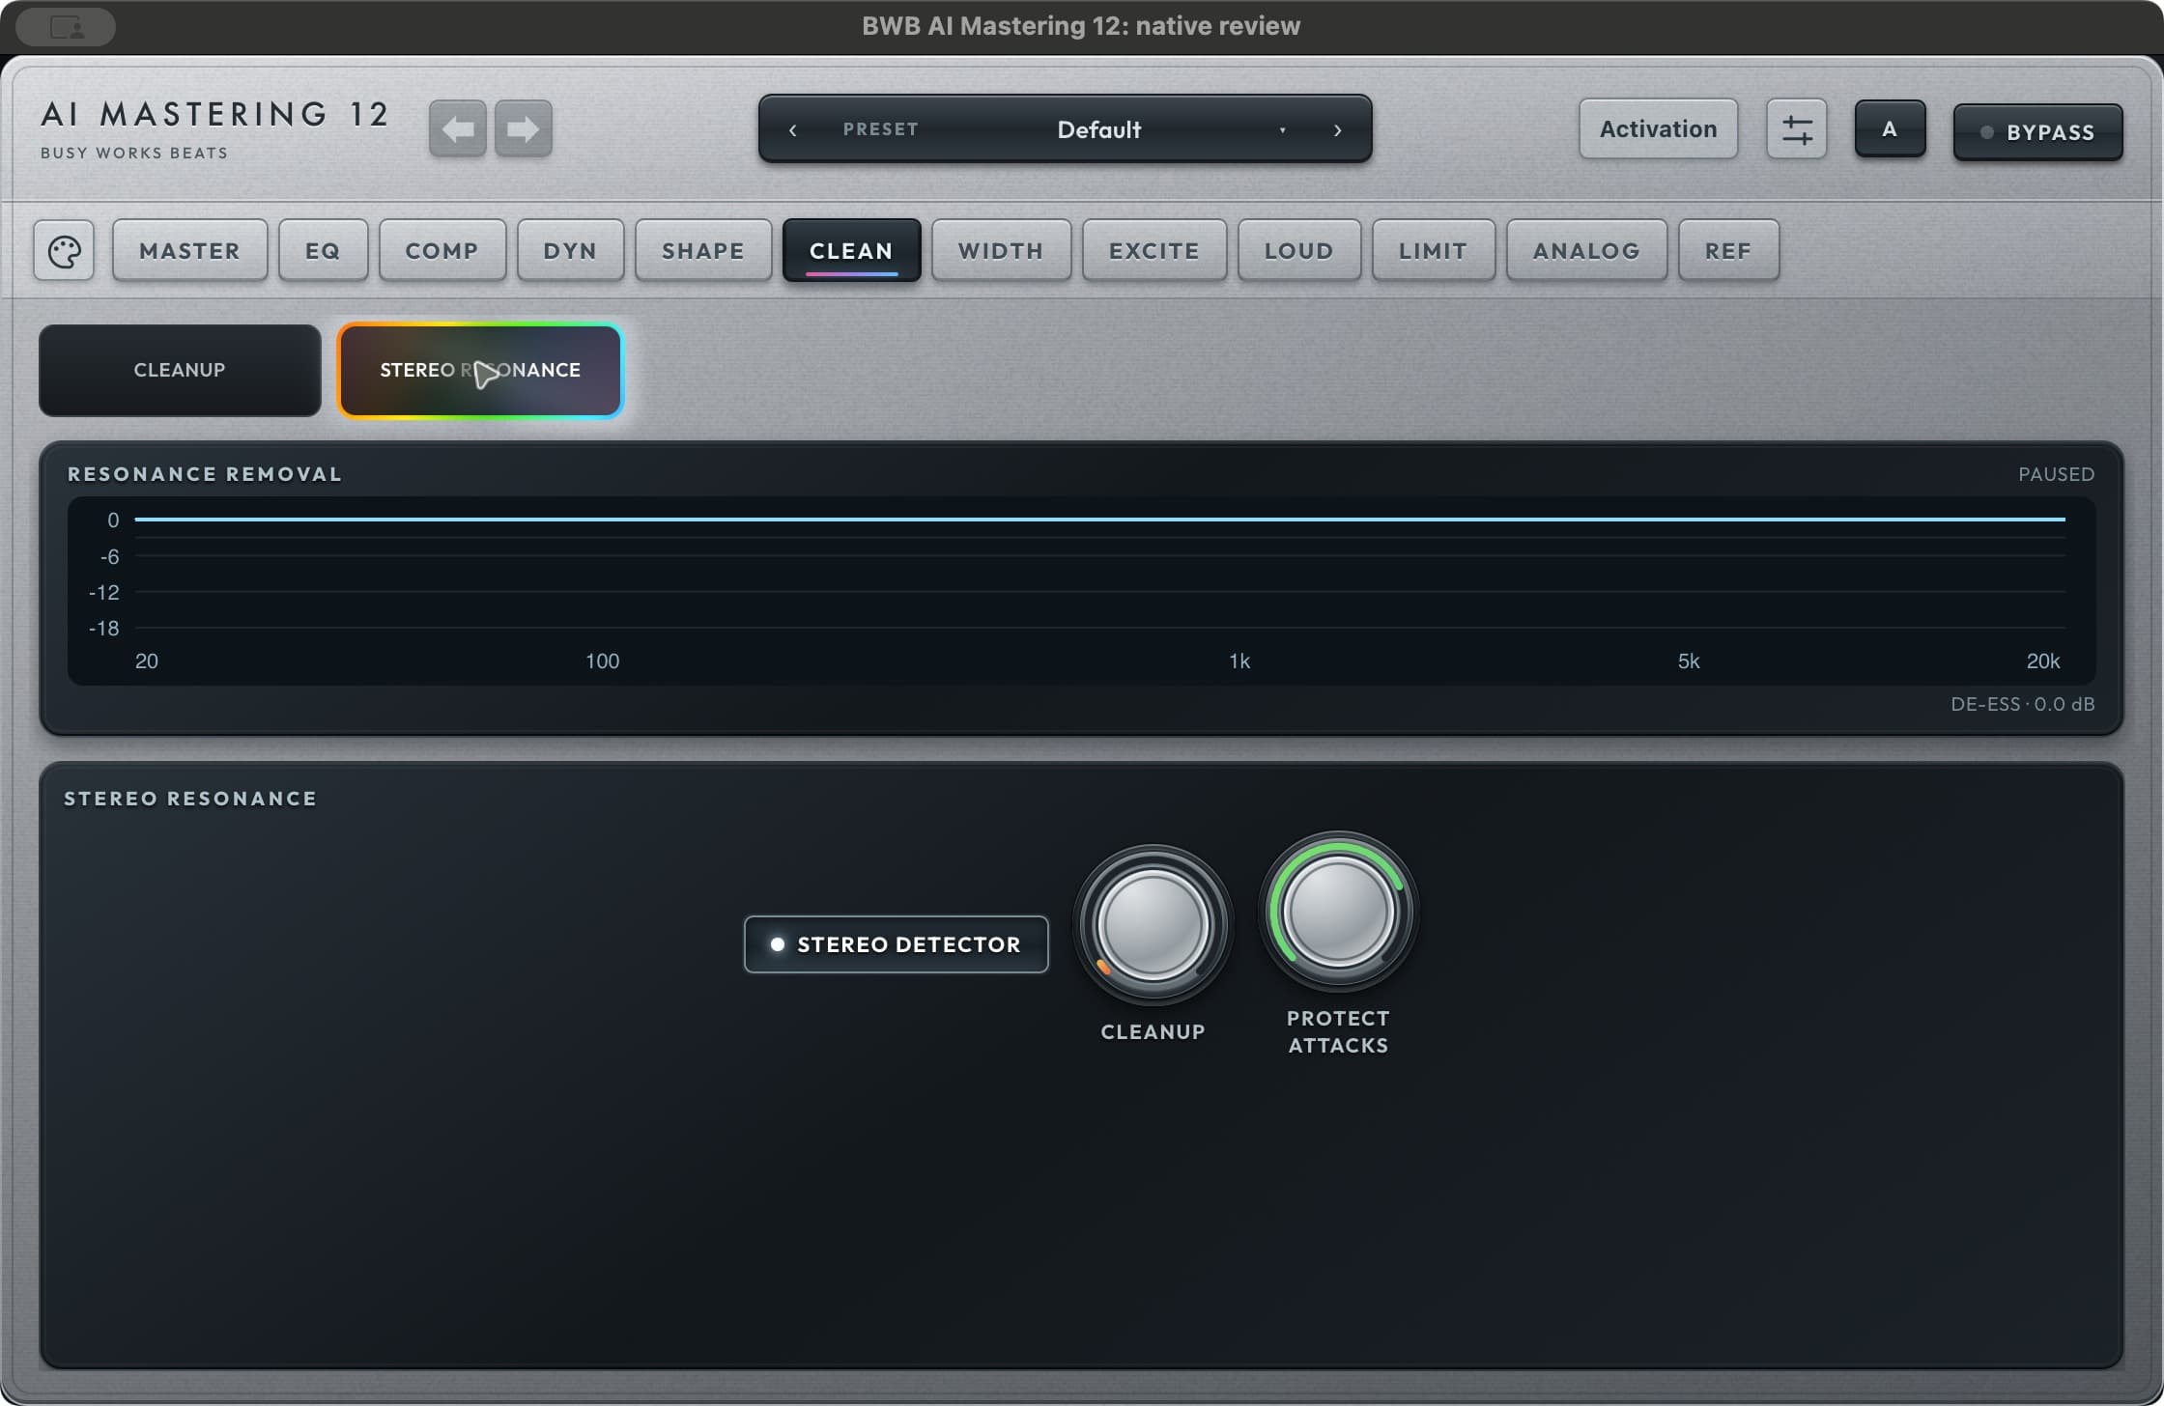Switch to the REF tab
2164x1406 pixels.
(1728, 251)
